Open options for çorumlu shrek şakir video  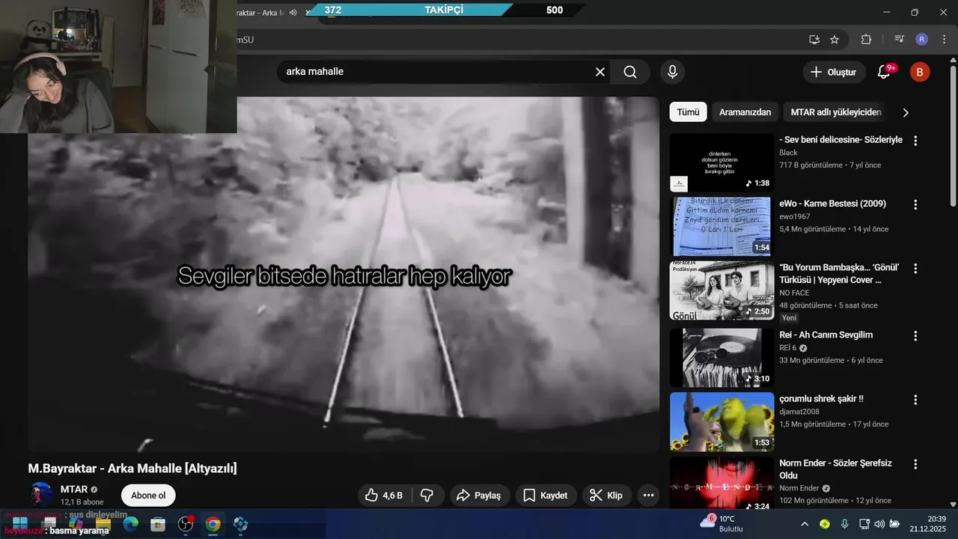coord(915,400)
